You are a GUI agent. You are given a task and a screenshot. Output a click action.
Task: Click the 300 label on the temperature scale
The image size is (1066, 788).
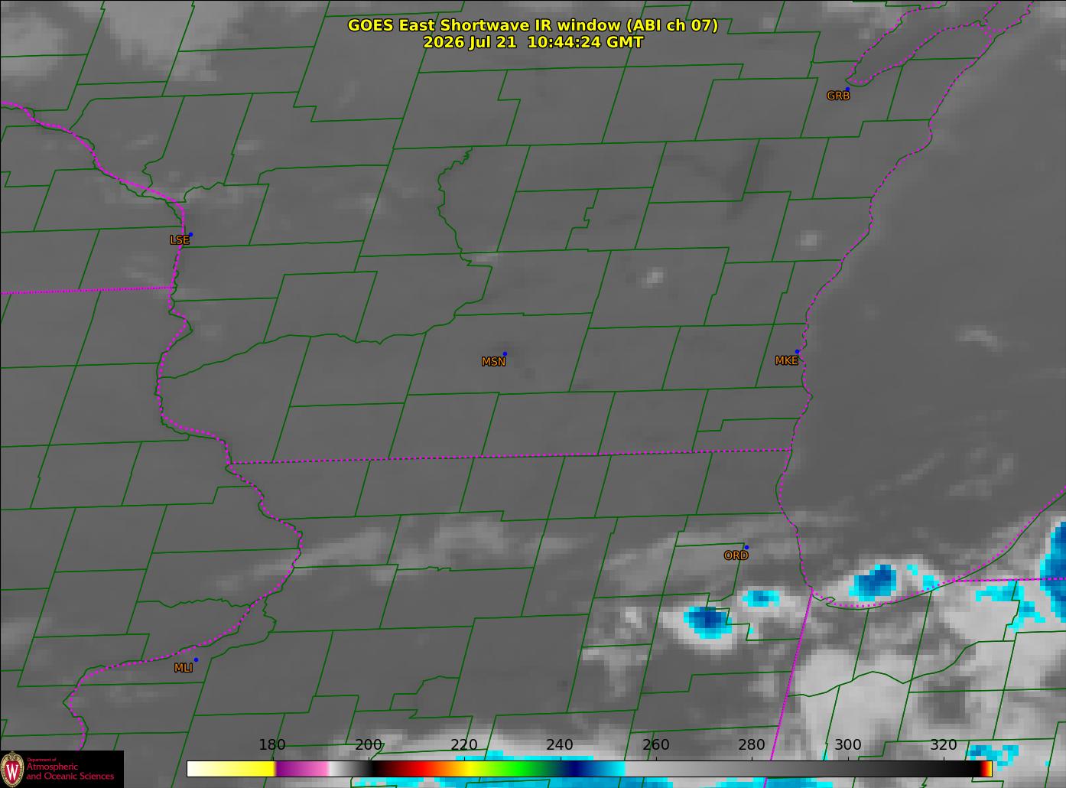tap(847, 745)
